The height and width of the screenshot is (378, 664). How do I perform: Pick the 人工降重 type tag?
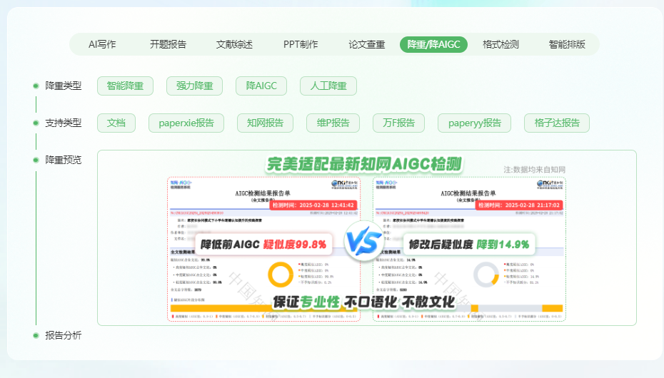coord(328,86)
